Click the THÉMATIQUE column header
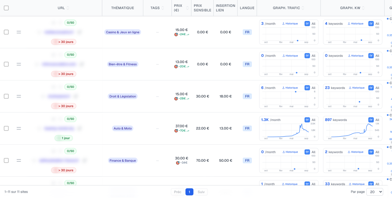 click(x=122, y=8)
